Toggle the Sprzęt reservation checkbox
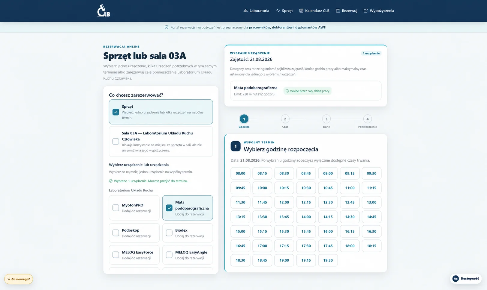Image resolution: width=487 pixels, height=290 pixels. point(116,112)
